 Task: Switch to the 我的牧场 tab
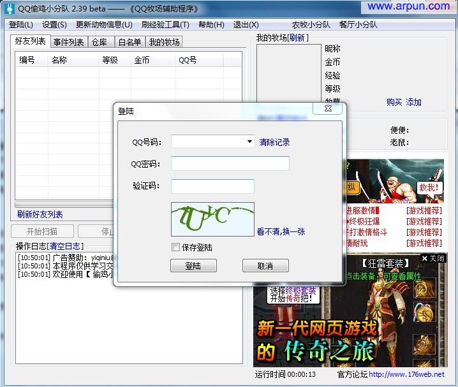pos(164,42)
